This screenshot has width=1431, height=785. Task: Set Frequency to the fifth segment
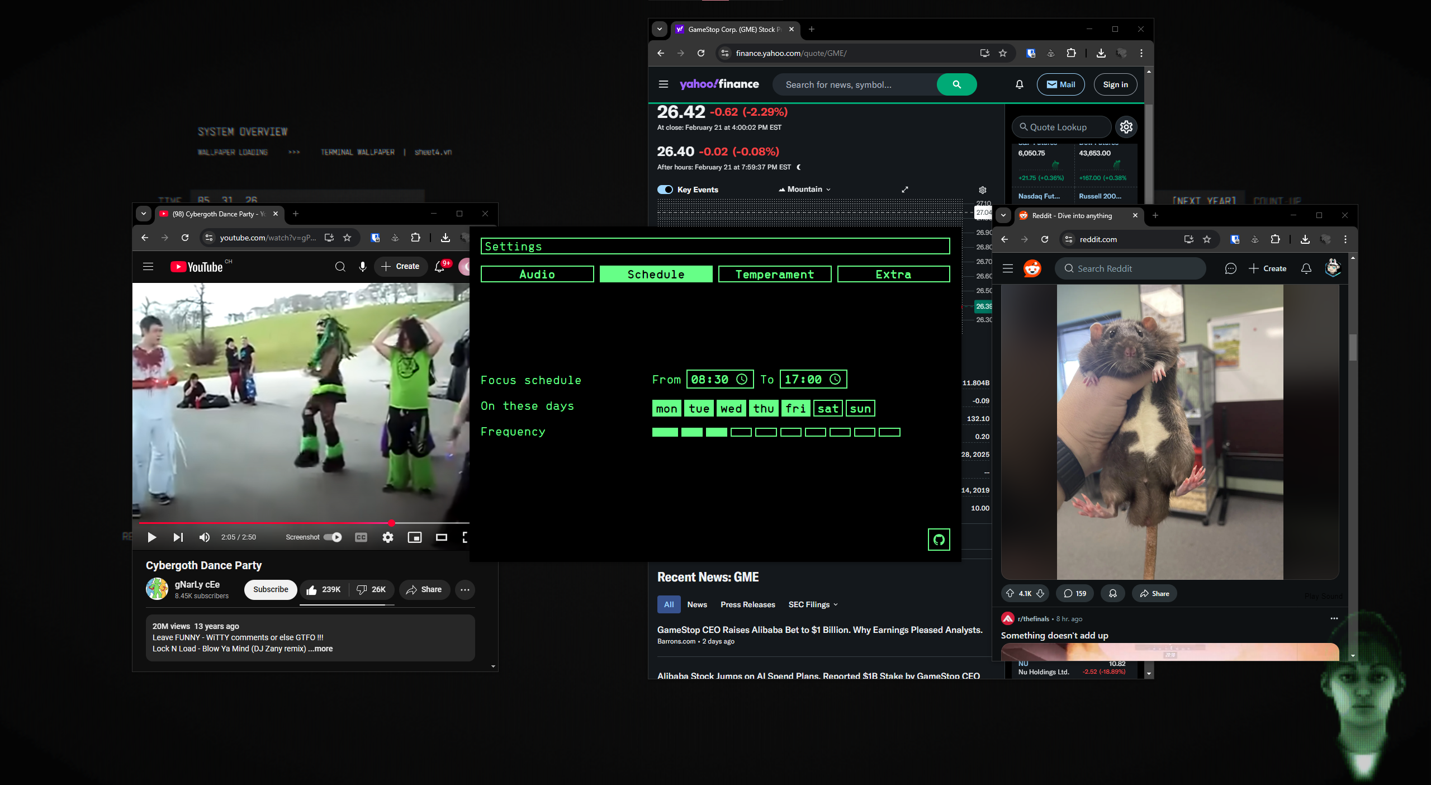point(765,432)
